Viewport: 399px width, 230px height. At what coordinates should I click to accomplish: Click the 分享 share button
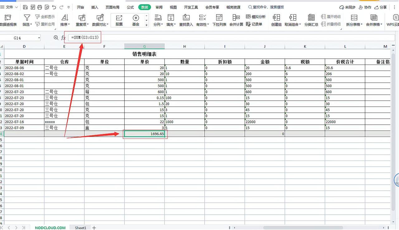pyautogui.click(x=381, y=7)
